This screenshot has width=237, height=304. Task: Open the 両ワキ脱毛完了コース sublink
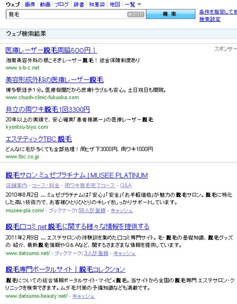pos(90,185)
